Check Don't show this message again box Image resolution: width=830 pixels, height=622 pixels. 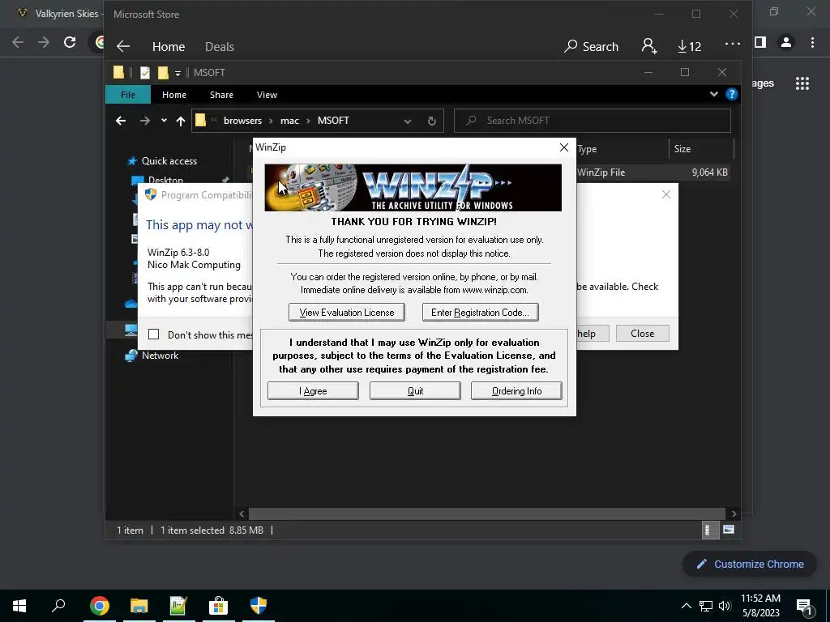153,334
